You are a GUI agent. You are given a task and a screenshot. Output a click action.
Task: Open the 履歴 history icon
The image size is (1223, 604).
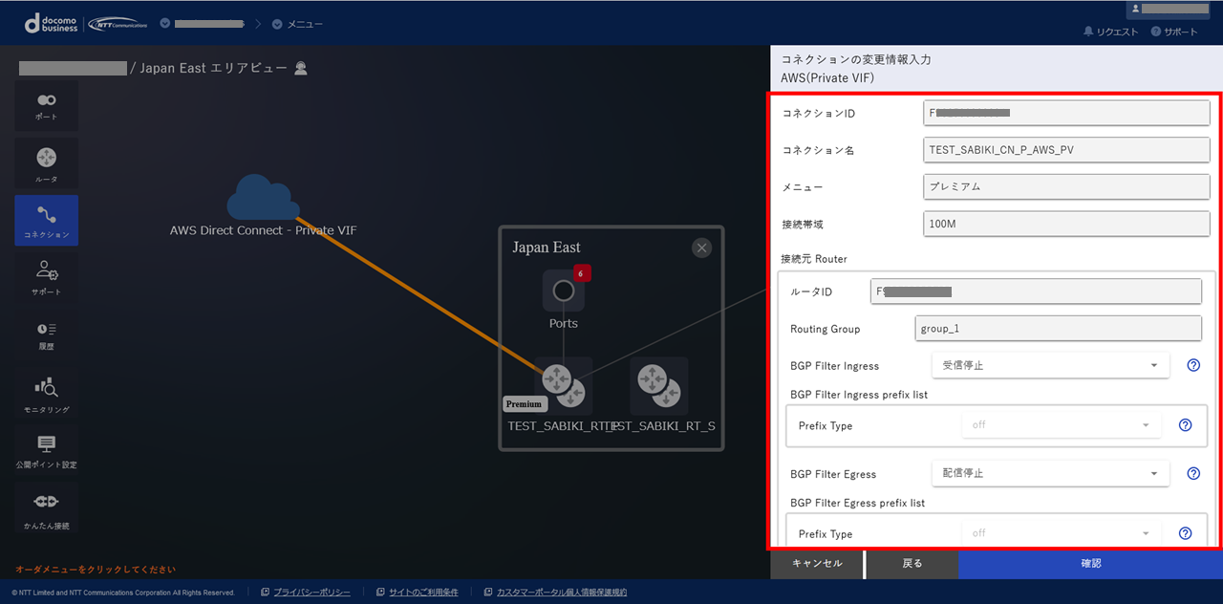tap(46, 334)
